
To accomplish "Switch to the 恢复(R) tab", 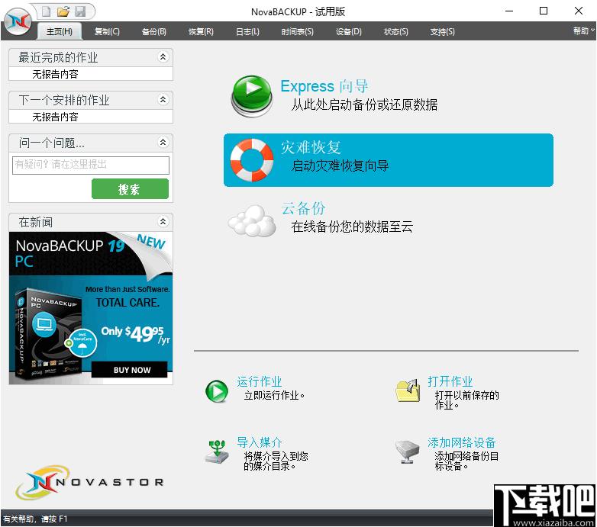I will tap(201, 31).
